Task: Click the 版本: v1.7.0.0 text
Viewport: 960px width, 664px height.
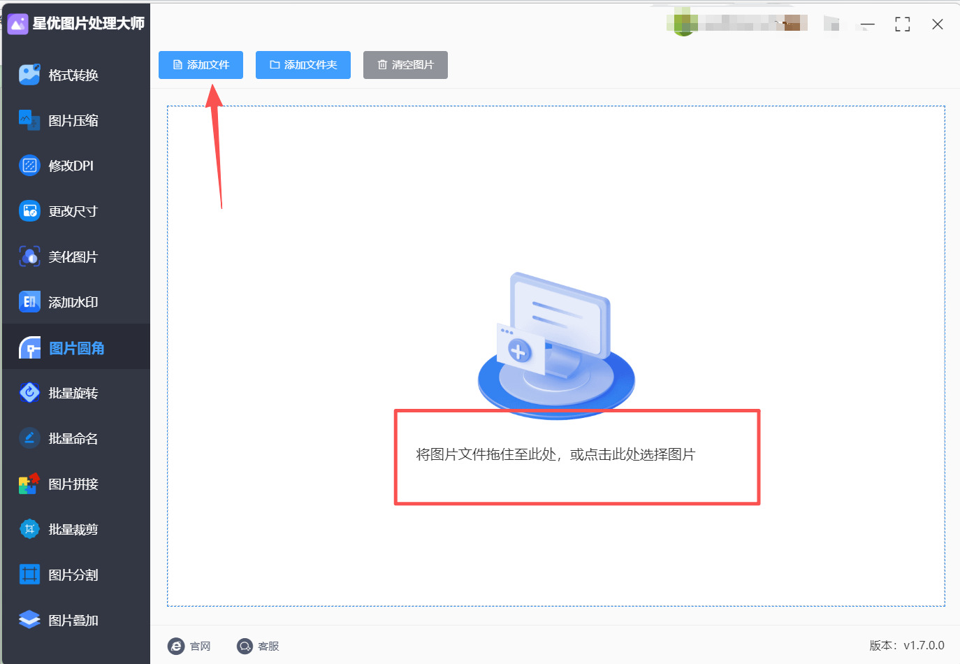Action: (x=907, y=646)
